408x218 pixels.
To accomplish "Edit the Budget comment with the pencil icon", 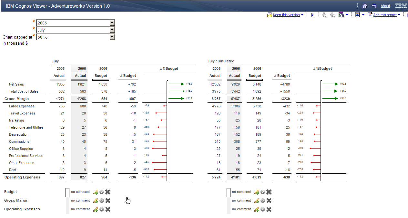I will [96, 192].
